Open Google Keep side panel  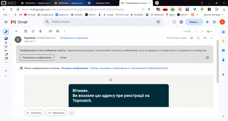(x=223, y=41)
